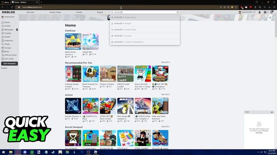Image resolution: width=277 pixels, height=155 pixels.
Task: Clear the search box text
Action: [x=177, y=12]
